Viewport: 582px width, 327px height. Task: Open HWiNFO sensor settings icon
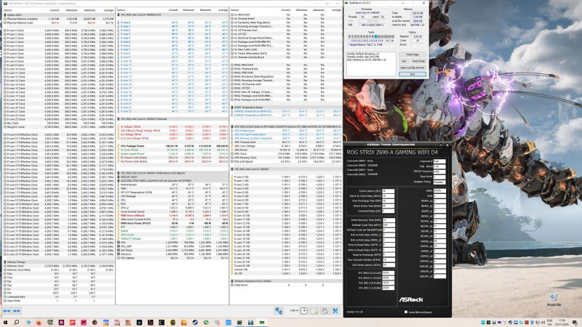[324, 311]
